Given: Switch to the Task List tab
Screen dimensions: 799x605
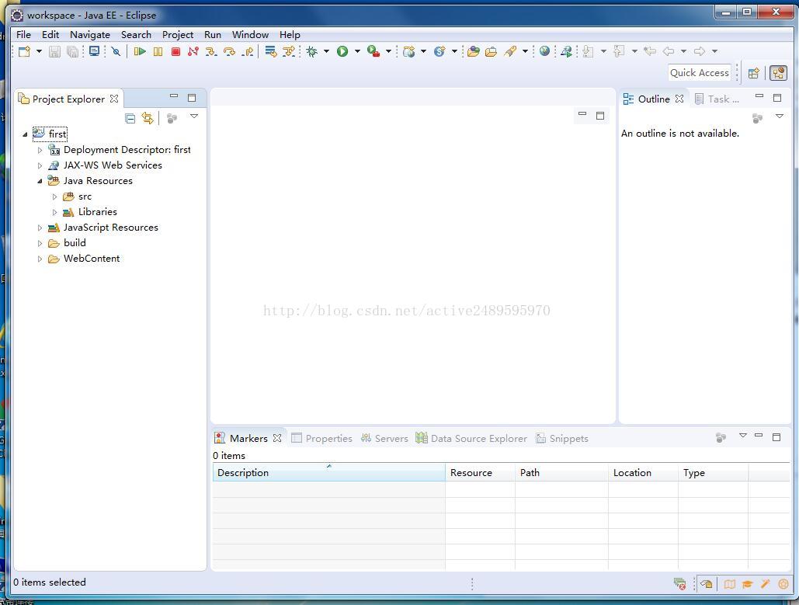Looking at the screenshot, I should pos(717,99).
